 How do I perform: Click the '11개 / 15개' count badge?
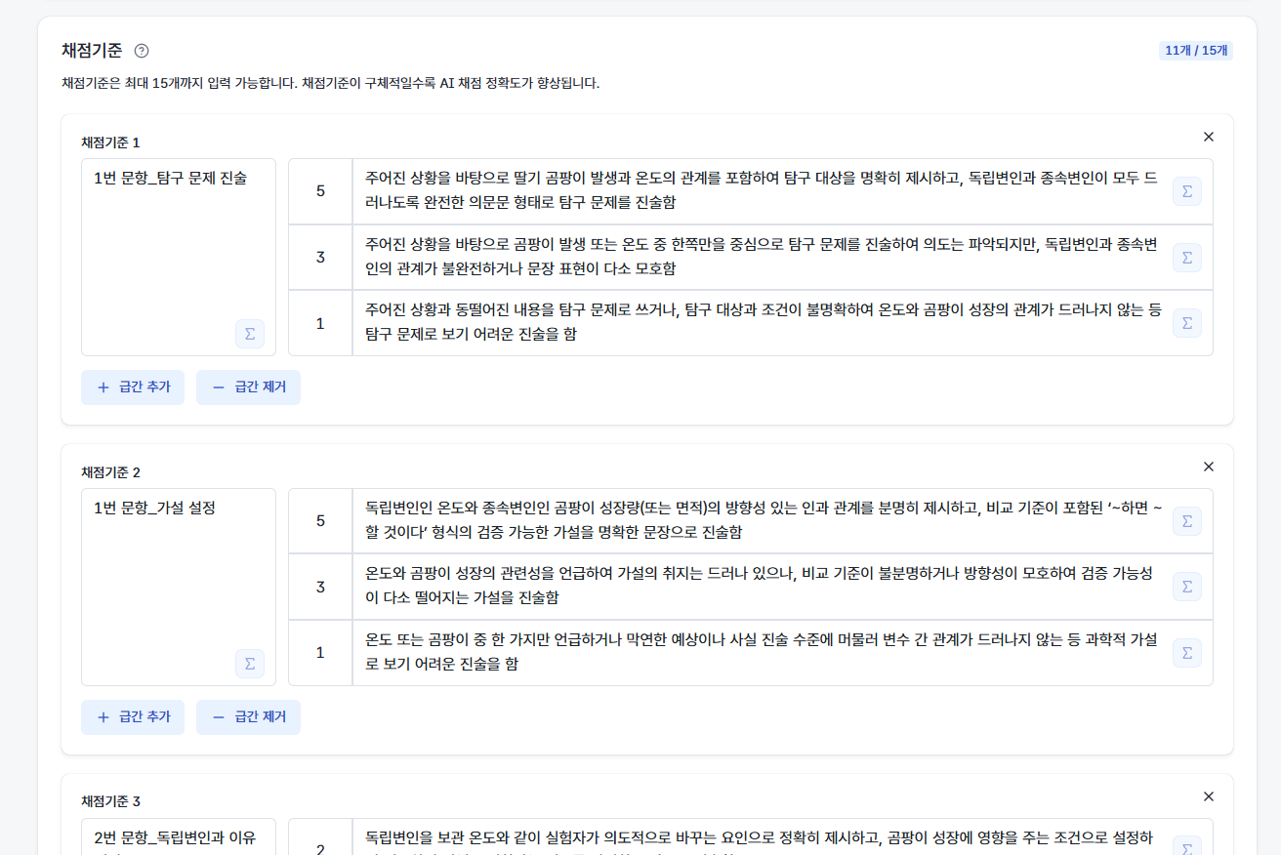coord(1196,51)
